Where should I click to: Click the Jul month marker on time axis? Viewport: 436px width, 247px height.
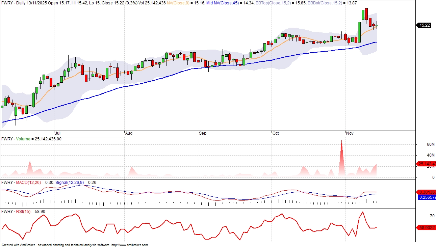click(x=57, y=133)
